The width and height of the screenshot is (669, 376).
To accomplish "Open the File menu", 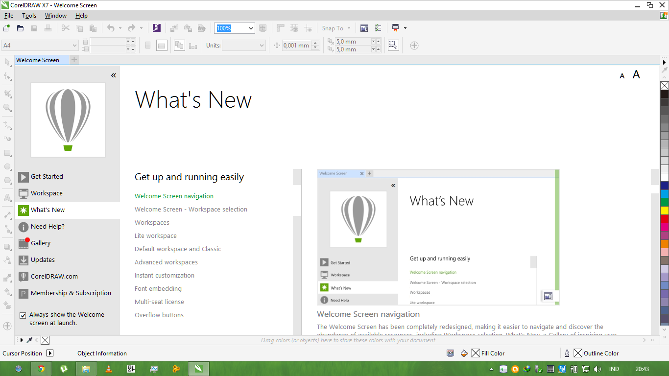I will click(x=9, y=16).
